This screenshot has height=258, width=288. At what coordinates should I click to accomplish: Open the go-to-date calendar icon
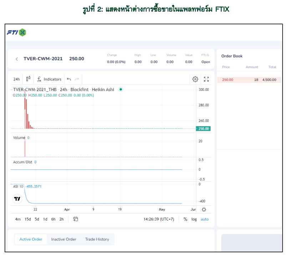76,219
